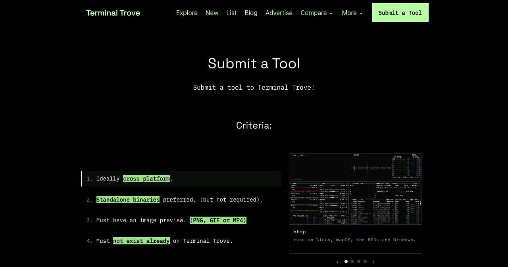Click the Criteria: heading
Viewport: 508px width, 267px height.
tap(254, 125)
